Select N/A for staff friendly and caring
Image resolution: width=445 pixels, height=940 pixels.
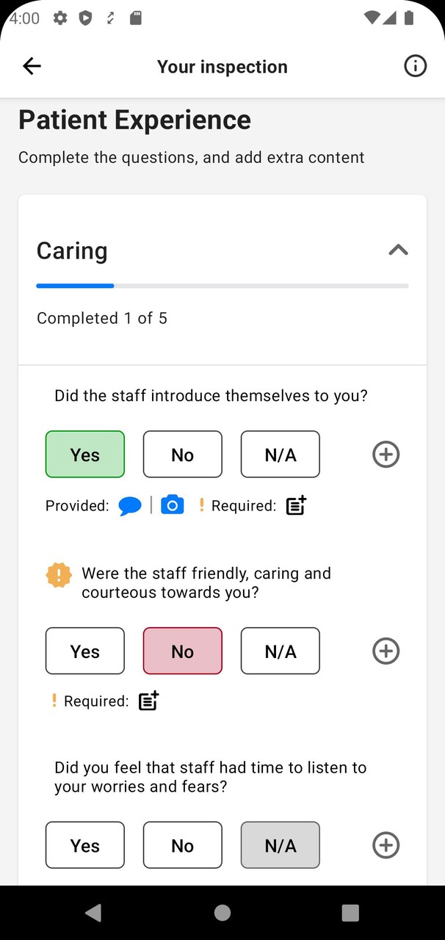[x=280, y=651]
